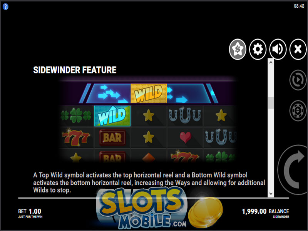Click the gold Wild symbol on top reel

click(149, 93)
